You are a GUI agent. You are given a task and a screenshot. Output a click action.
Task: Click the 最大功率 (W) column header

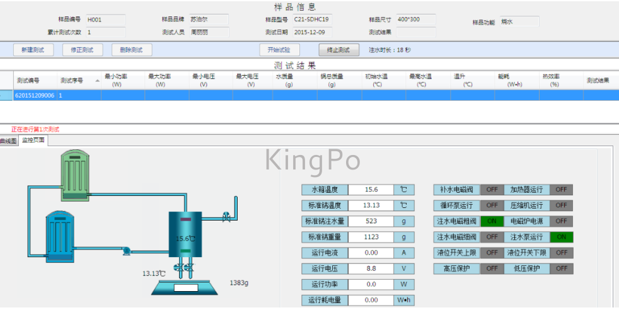(166, 81)
